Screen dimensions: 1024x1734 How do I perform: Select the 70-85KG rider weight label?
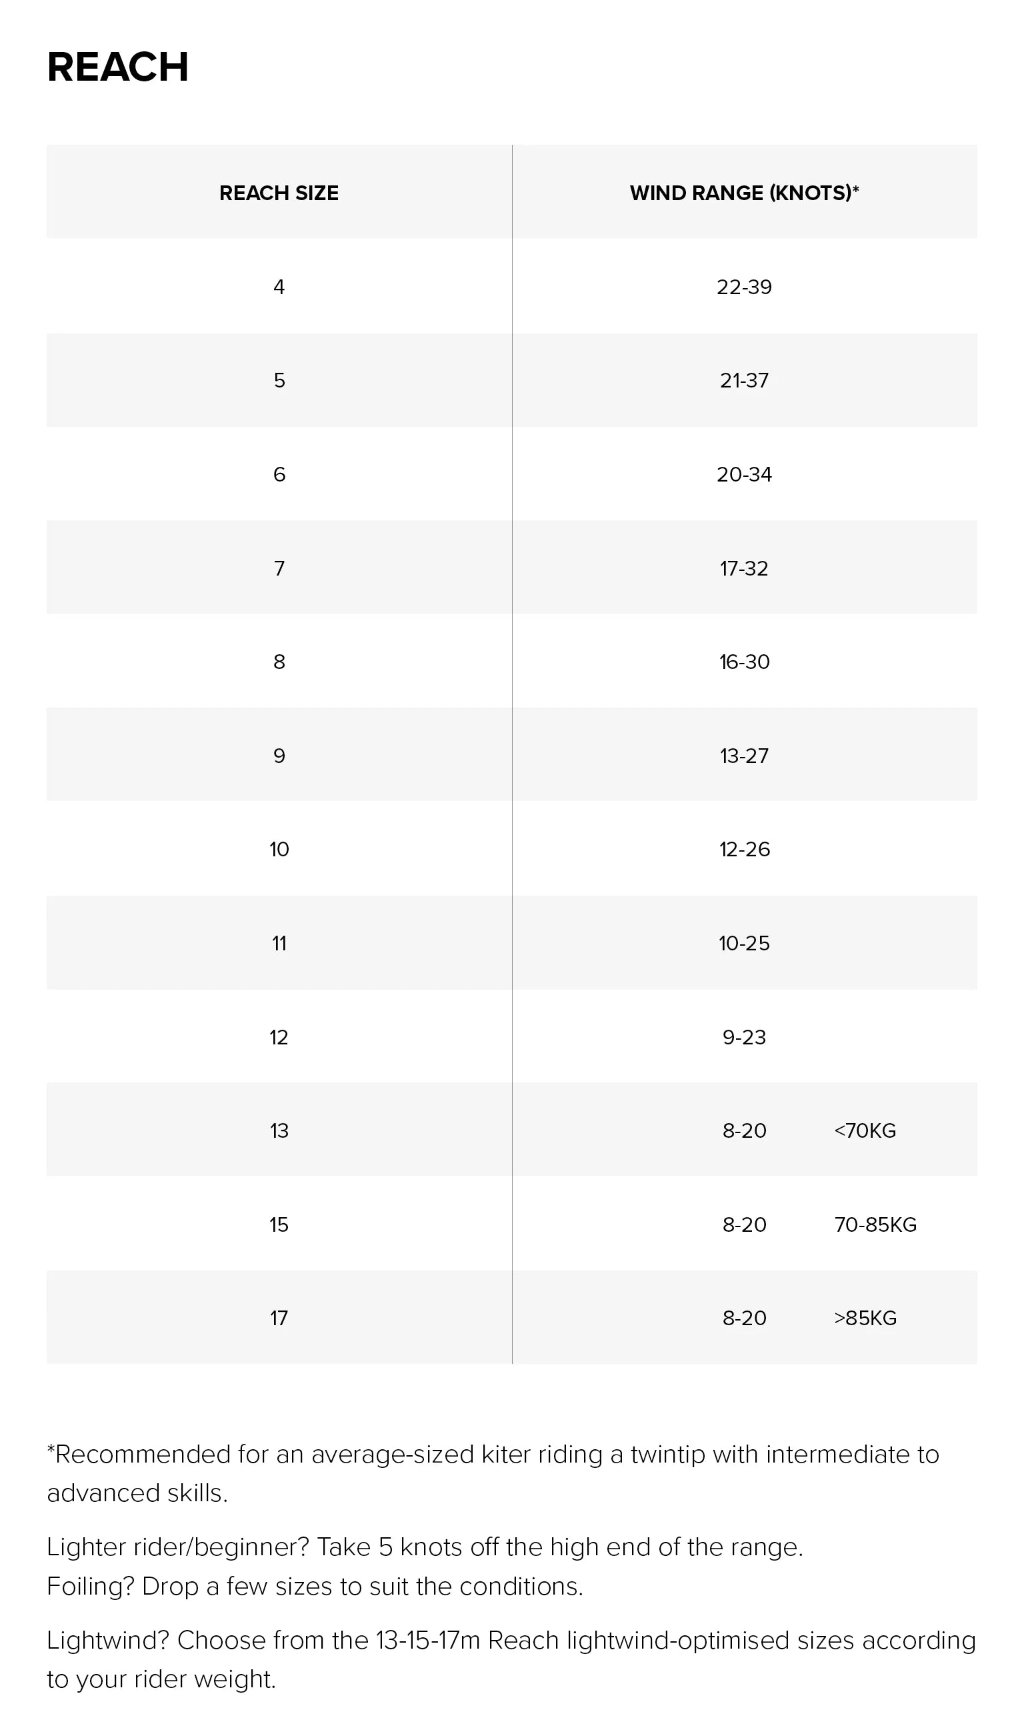pos(875,1224)
